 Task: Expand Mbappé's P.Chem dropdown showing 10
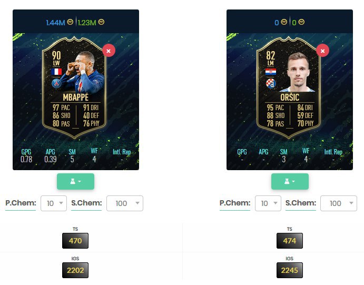(54, 203)
